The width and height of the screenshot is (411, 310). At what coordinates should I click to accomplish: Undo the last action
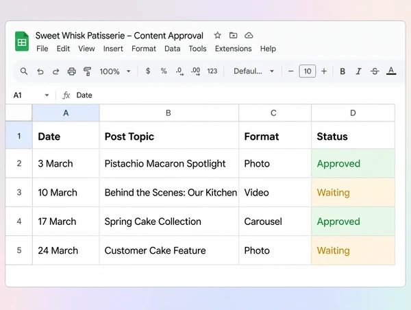[x=40, y=71]
